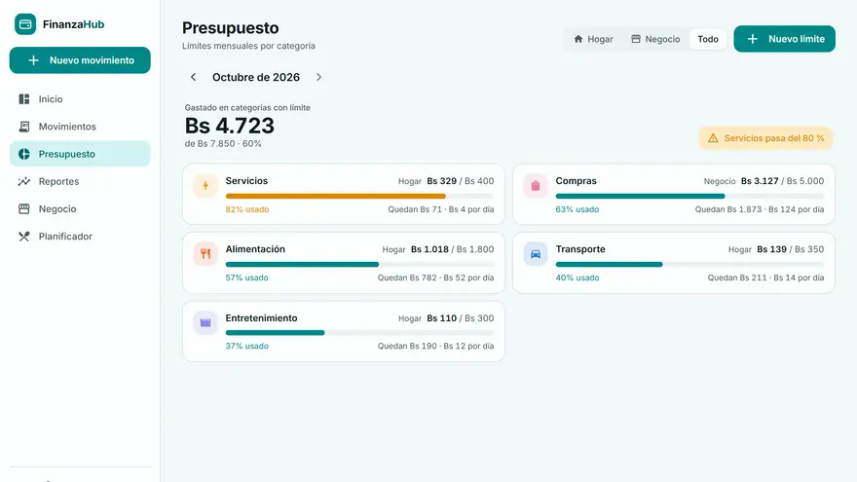Click the '63% usado' label
This screenshot has height=482, width=857.
[x=578, y=209]
